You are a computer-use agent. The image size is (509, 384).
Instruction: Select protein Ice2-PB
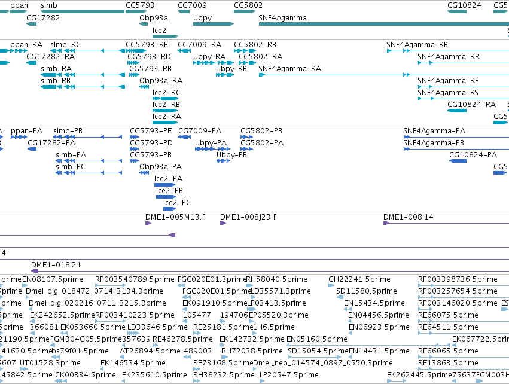click(169, 191)
